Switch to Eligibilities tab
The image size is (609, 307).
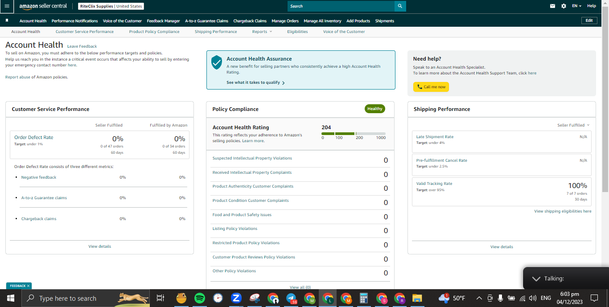pyautogui.click(x=297, y=32)
